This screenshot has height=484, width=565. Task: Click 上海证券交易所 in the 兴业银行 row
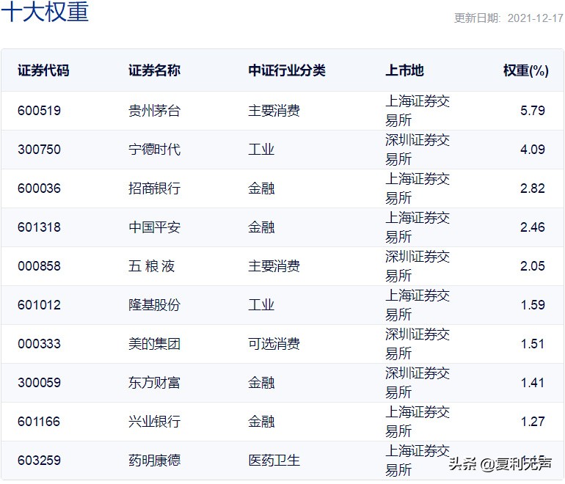coord(418,422)
